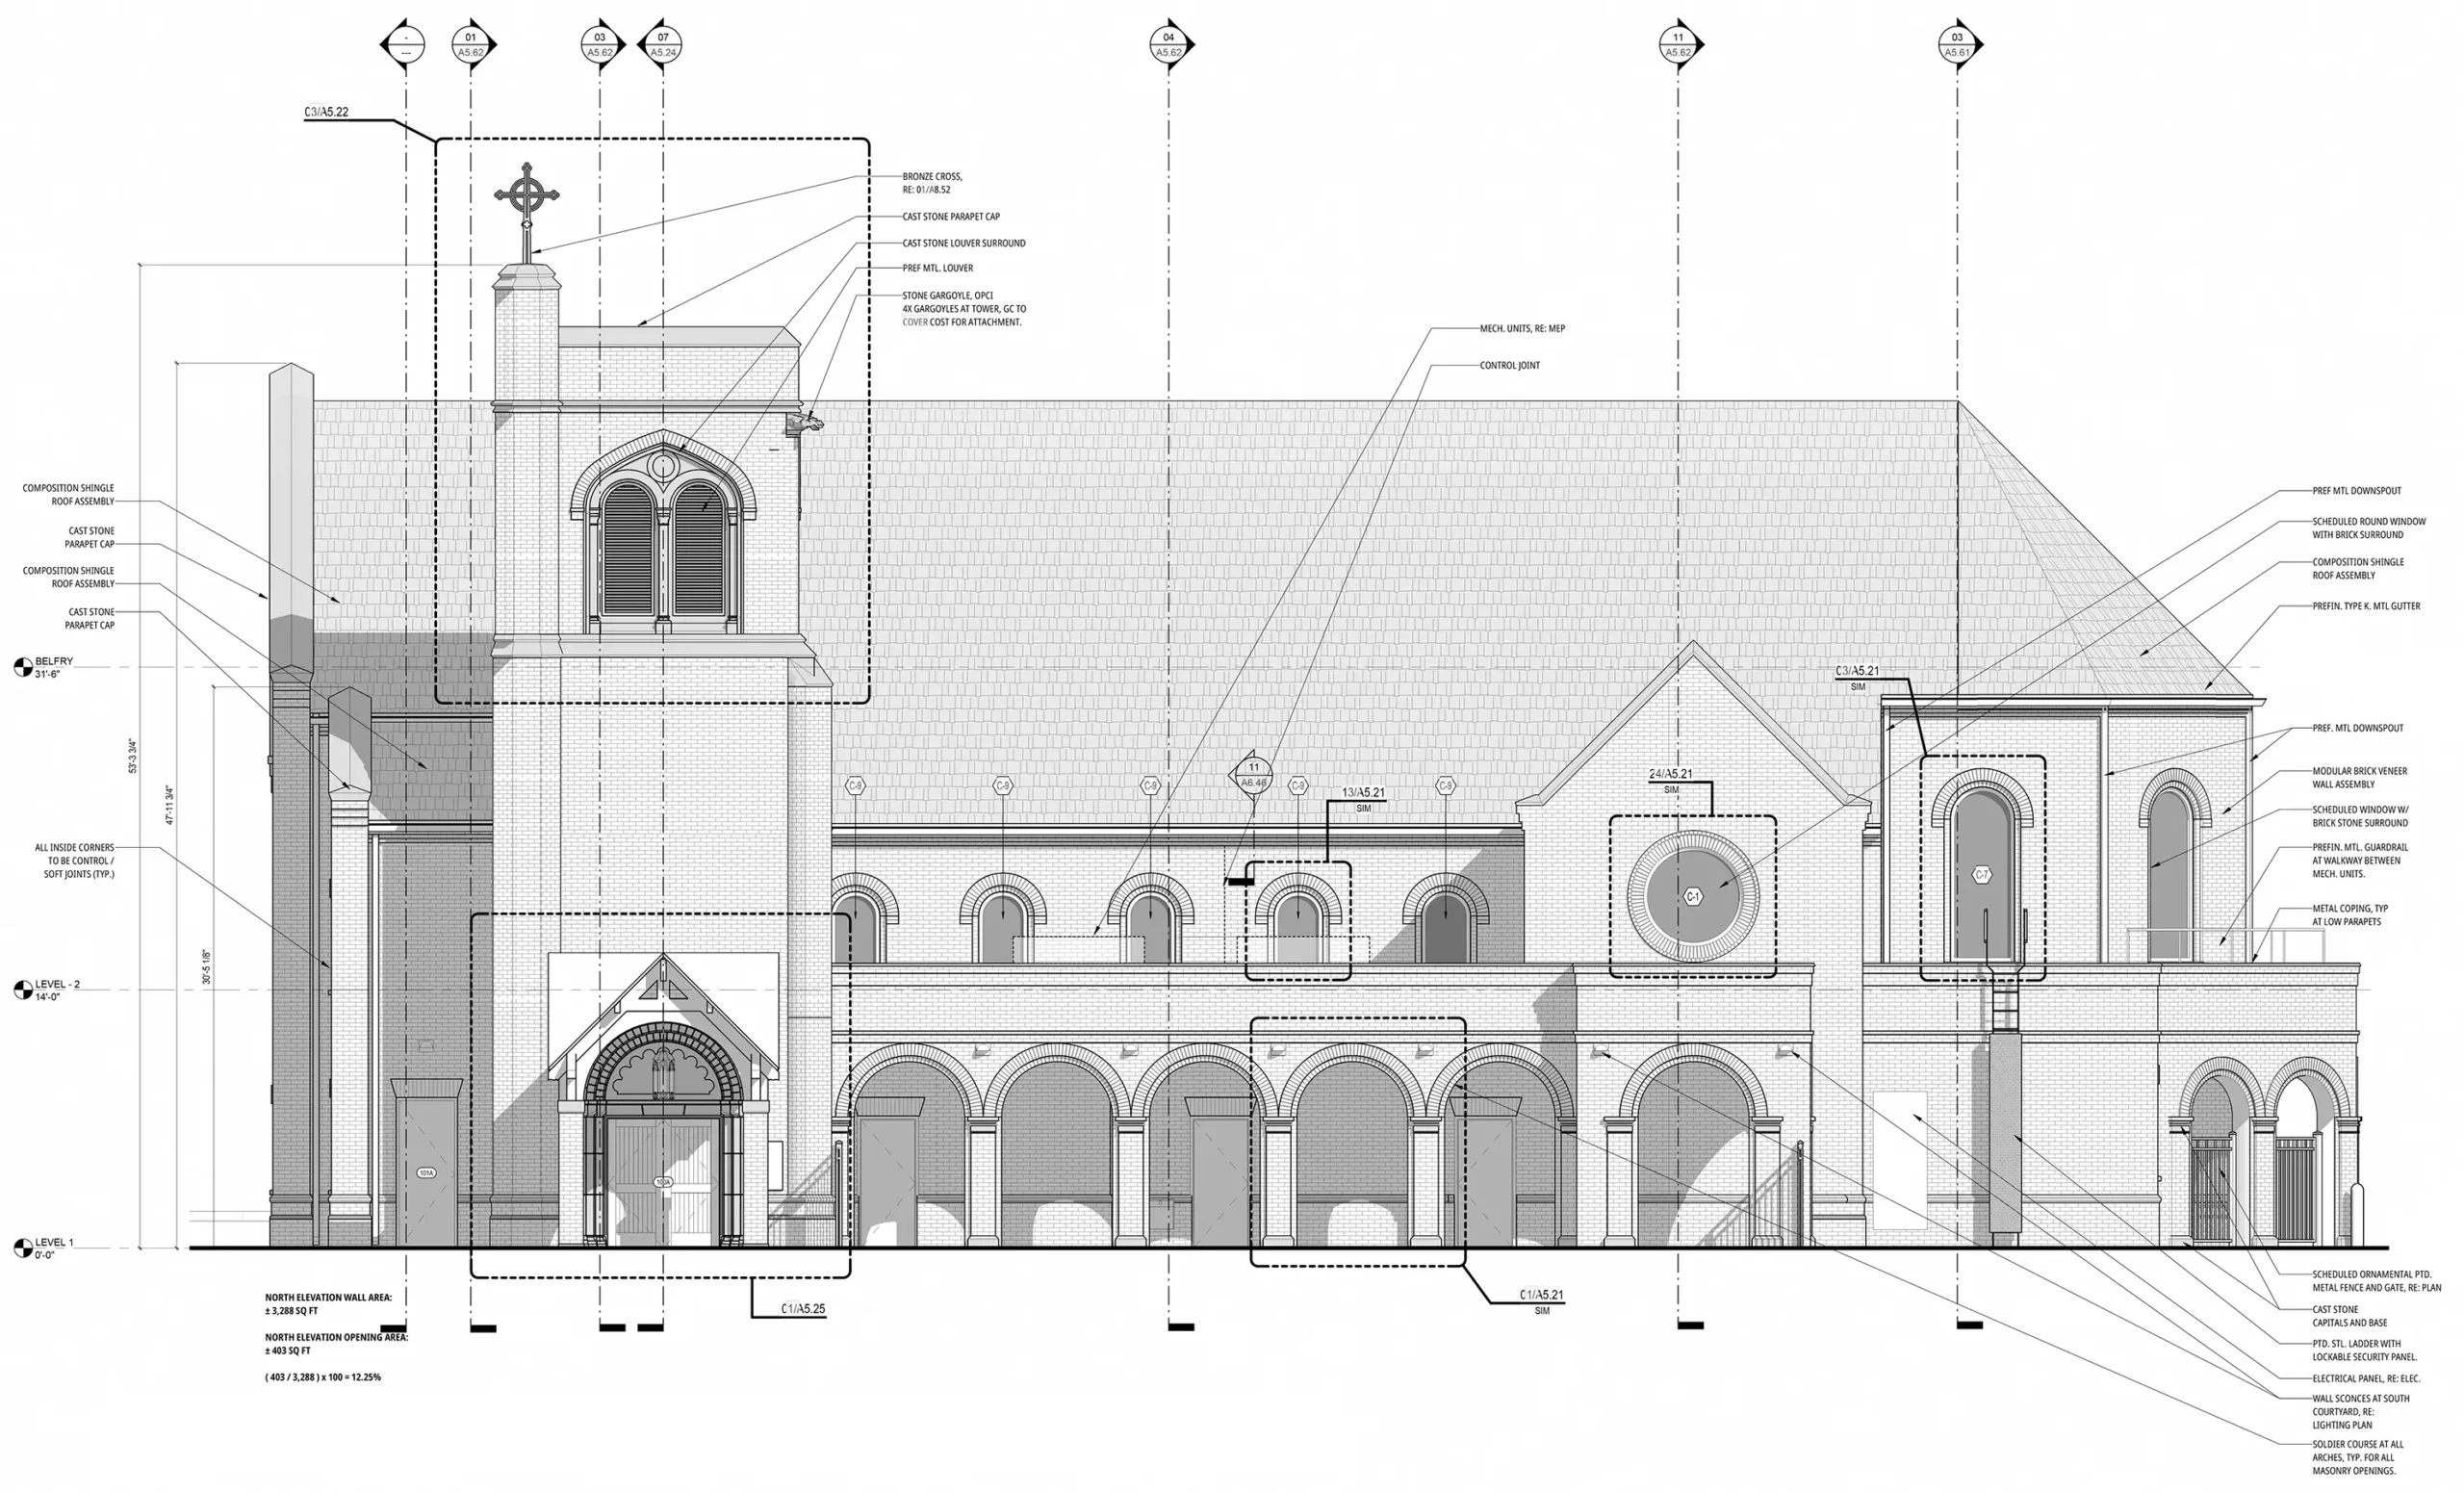Select the C3/A5.22 detail callout label
Screen dimensions: 2464x1492
click(327, 112)
